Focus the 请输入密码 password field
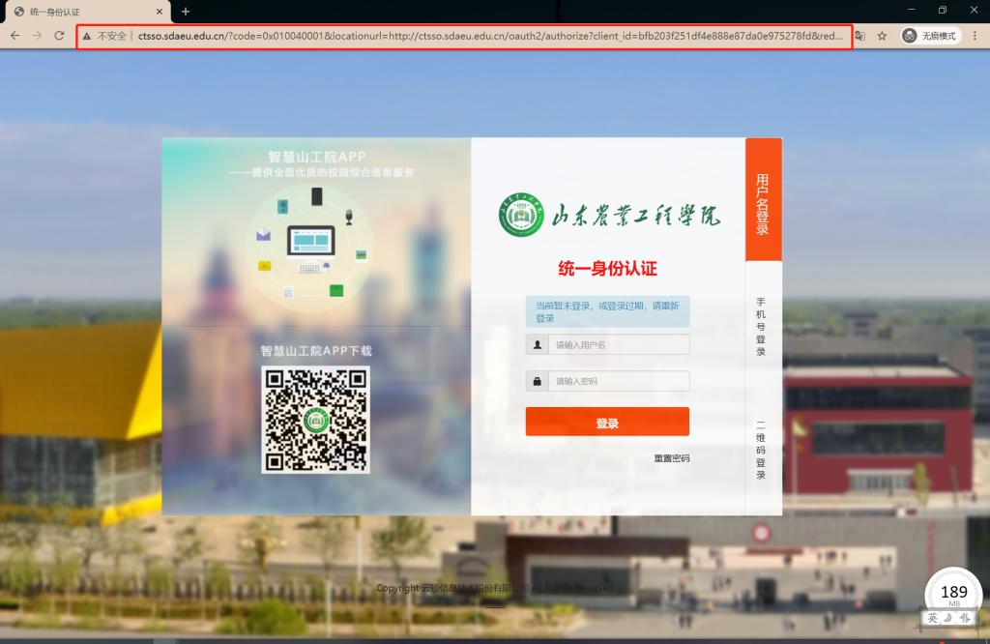Image resolution: width=990 pixels, height=644 pixels. [x=618, y=381]
